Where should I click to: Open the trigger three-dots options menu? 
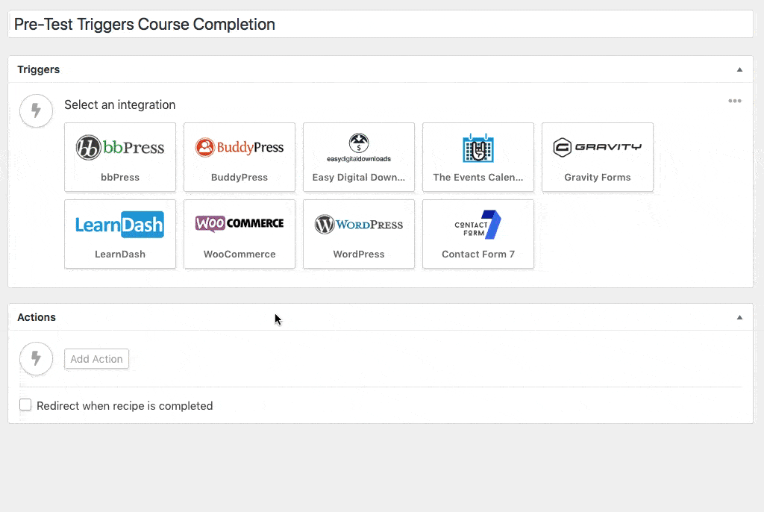coord(735,102)
